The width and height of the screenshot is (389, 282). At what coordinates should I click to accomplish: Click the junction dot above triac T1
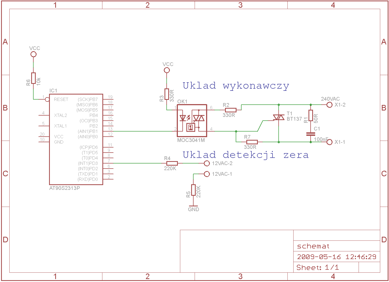[x=279, y=105]
